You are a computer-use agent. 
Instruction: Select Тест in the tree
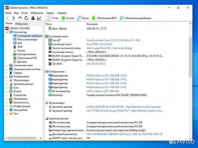(14, 114)
